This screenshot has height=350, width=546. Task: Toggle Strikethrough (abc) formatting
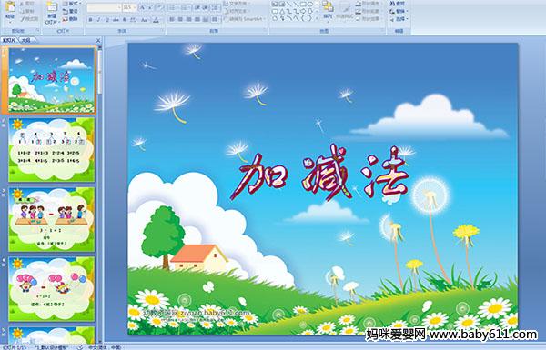(x=116, y=20)
